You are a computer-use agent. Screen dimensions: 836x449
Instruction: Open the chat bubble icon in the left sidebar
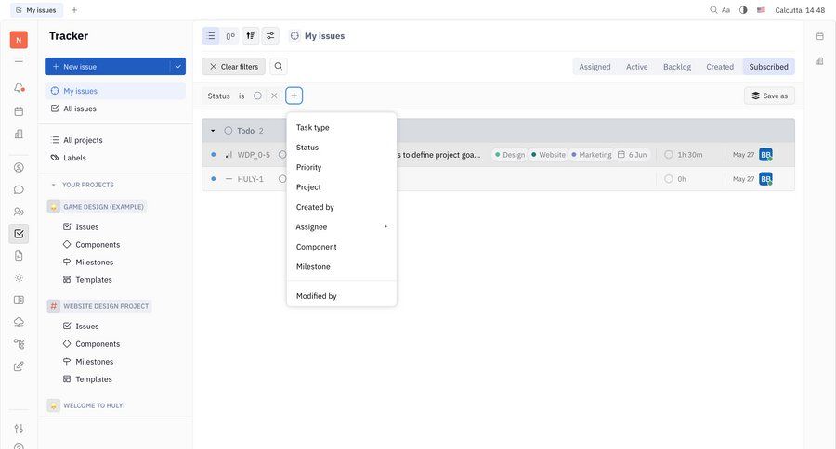click(19, 189)
